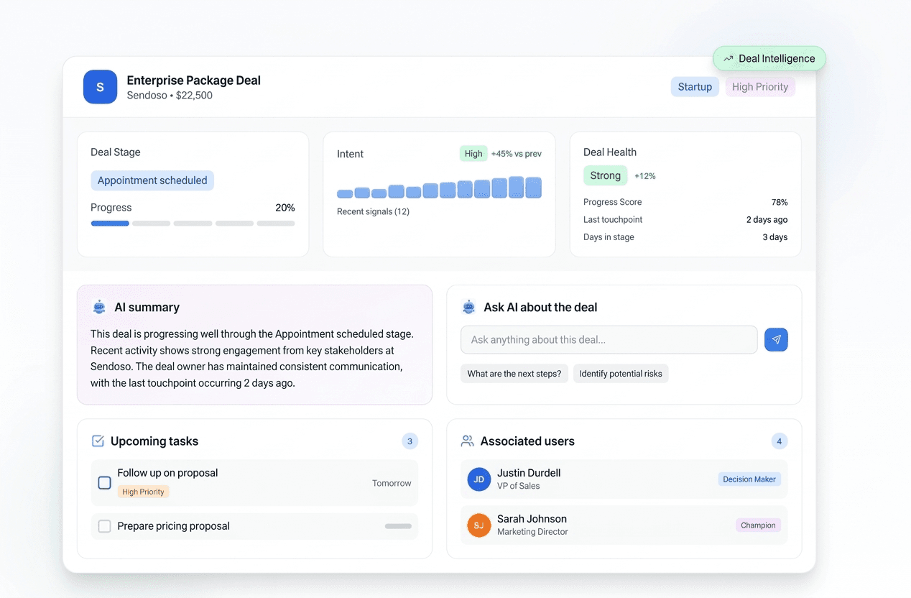911x598 pixels.
Task: Open the 'Appointment scheduled' stage selector
Action: coord(152,180)
